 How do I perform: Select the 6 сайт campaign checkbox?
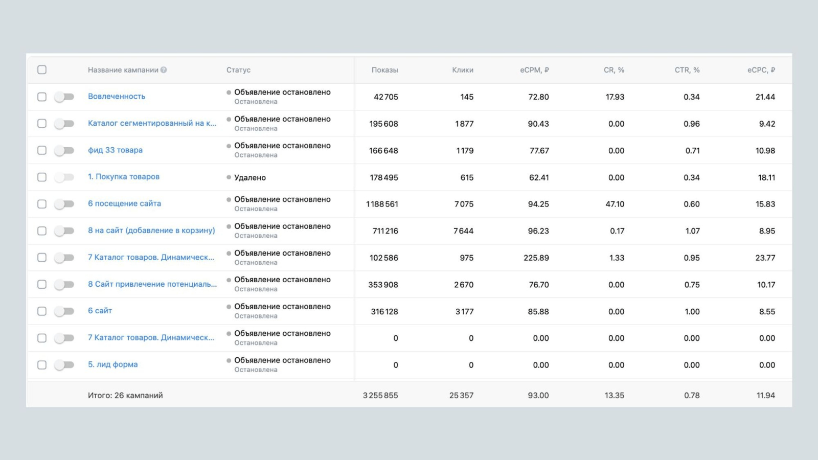tap(42, 311)
